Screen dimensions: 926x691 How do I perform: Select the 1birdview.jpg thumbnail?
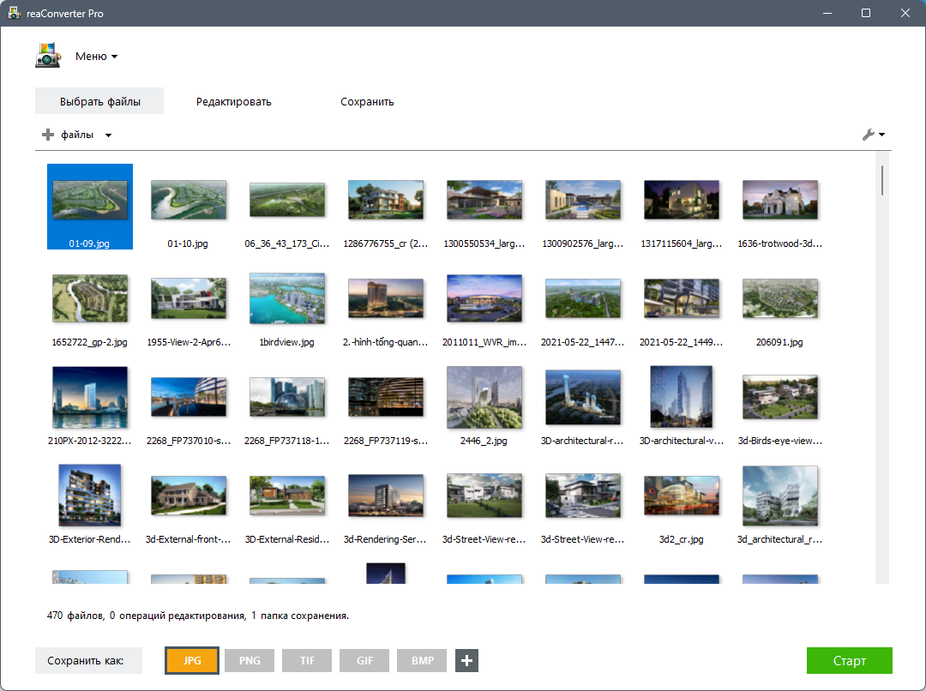coord(287,298)
